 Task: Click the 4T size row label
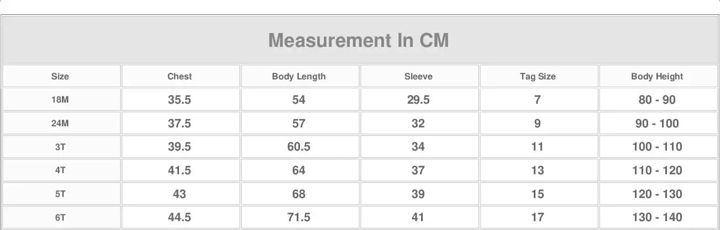point(60,170)
